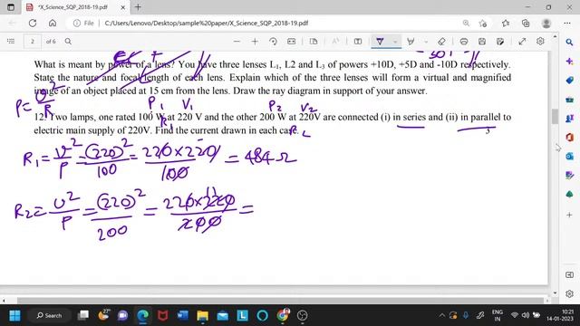The height and width of the screenshot is (326, 580).
Task: Click the page number input box
Action: click(33, 42)
